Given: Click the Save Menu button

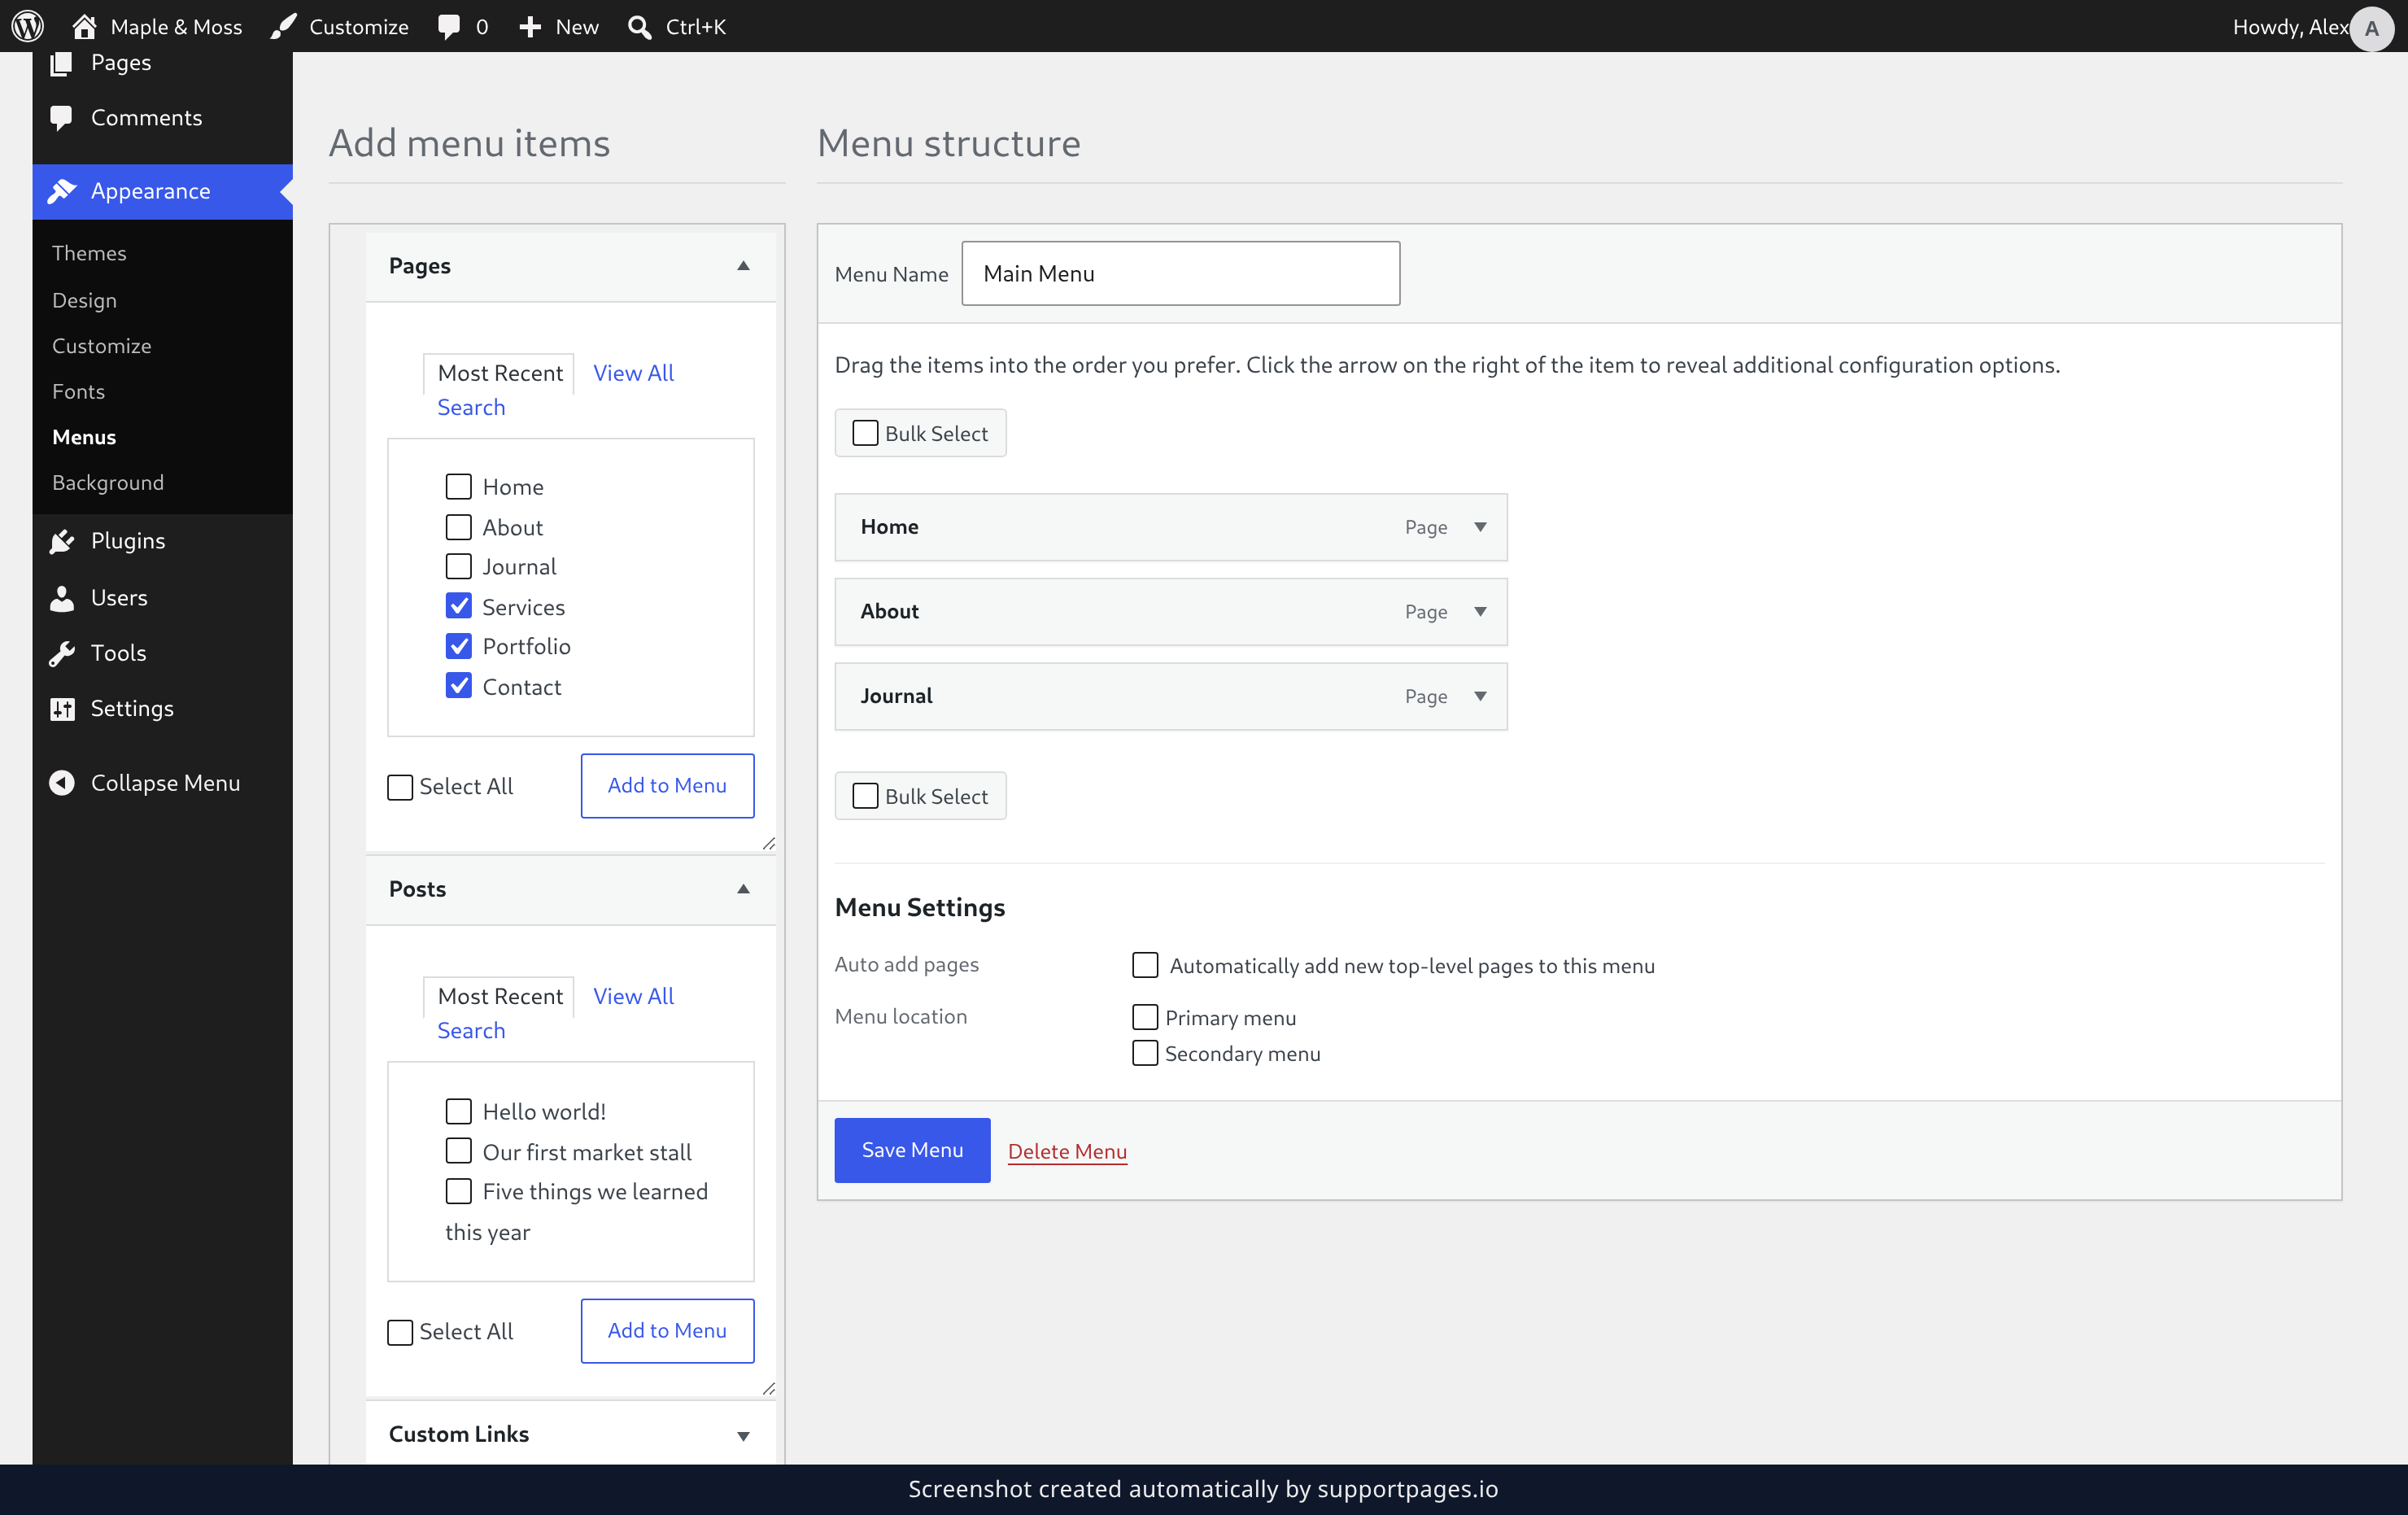Looking at the screenshot, I should coord(912,1150).
